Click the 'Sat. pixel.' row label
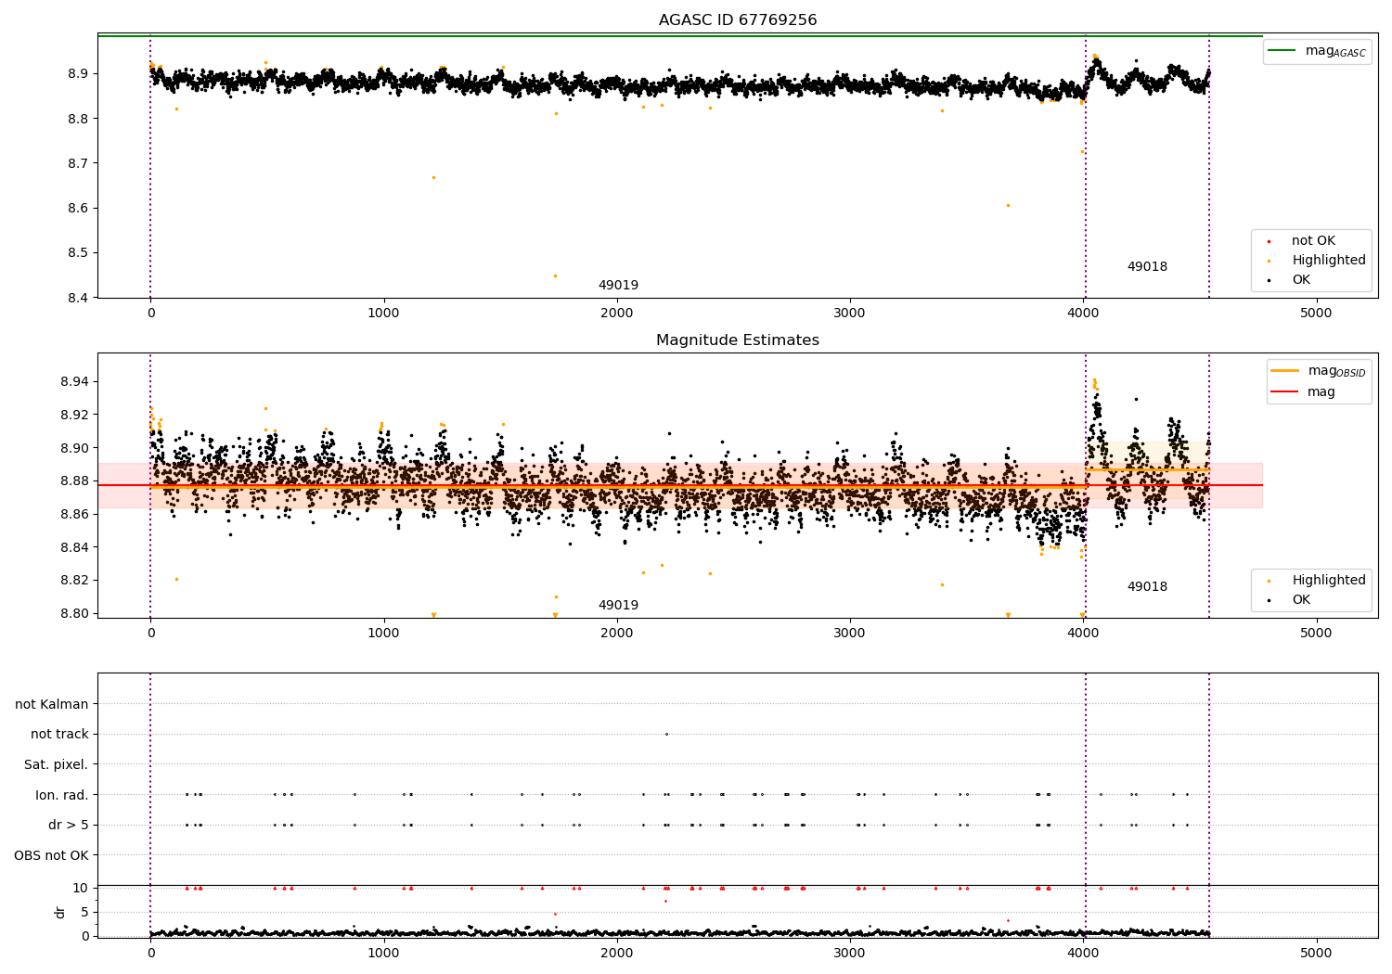This screenshot has width=1392, height=974. (x=56, y=765)
